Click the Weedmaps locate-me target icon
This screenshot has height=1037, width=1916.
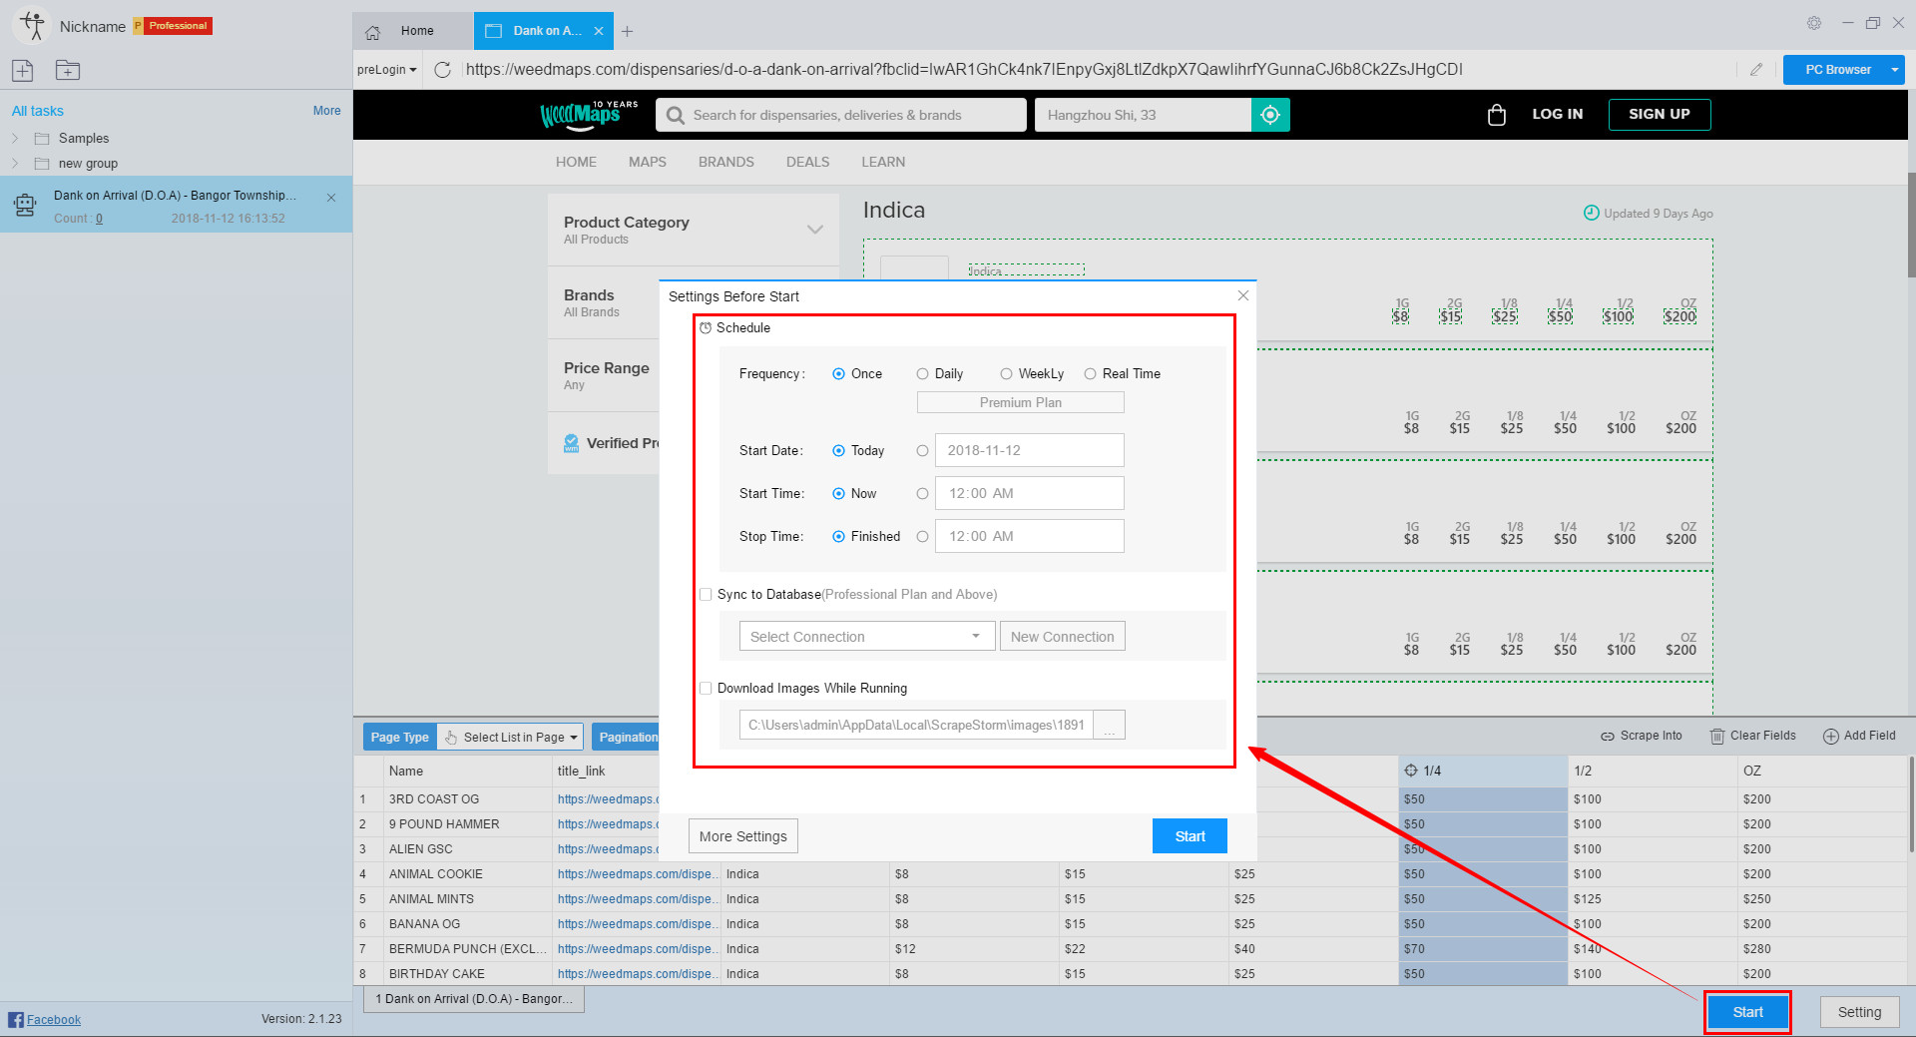[1270, 115]
